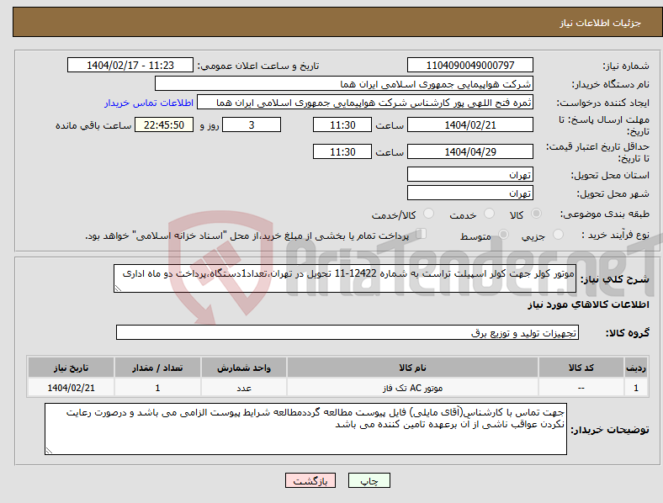Click the نام کالا column header
Viewport: 663px width, 503px height.
(412, 368)
